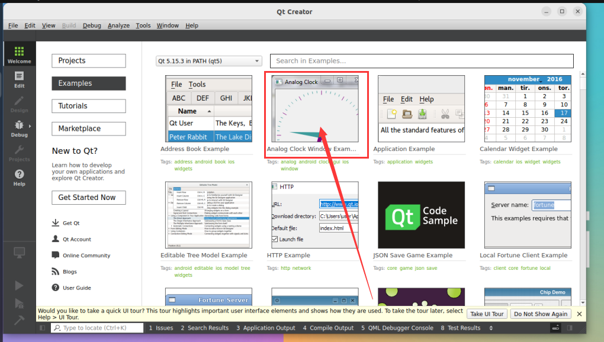Image resolution: width=604 pixels, height=342 pixels.
Task: Click Do Not Show Again button
Action: click(541, 314)
